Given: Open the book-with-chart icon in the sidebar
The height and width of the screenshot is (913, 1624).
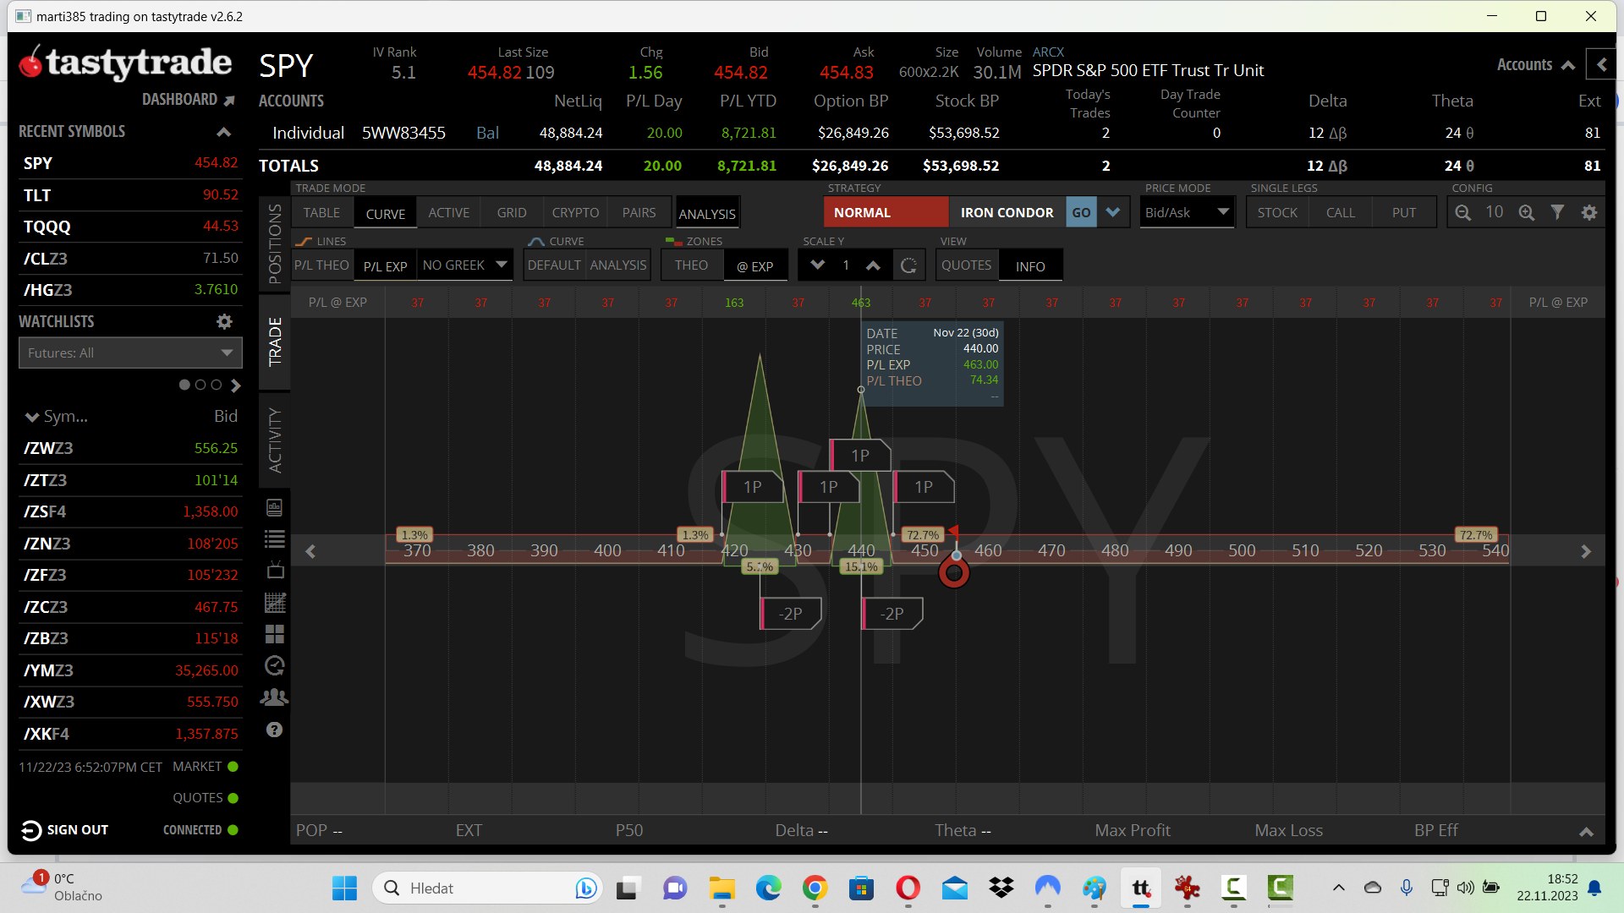Looking at the screenshot, I should 274,508.
